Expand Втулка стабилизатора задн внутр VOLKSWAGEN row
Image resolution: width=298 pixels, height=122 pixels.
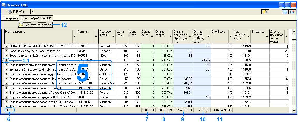(7, 74)
